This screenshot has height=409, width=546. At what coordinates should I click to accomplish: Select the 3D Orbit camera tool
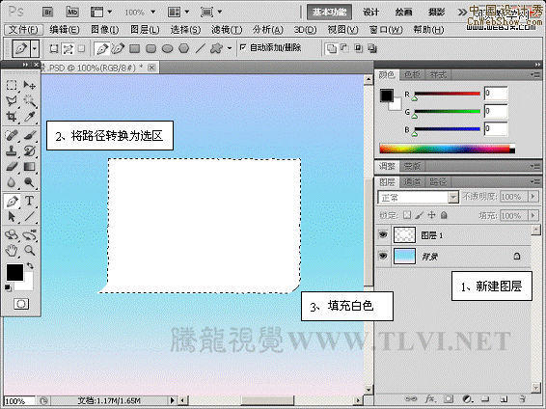(30, 235)
